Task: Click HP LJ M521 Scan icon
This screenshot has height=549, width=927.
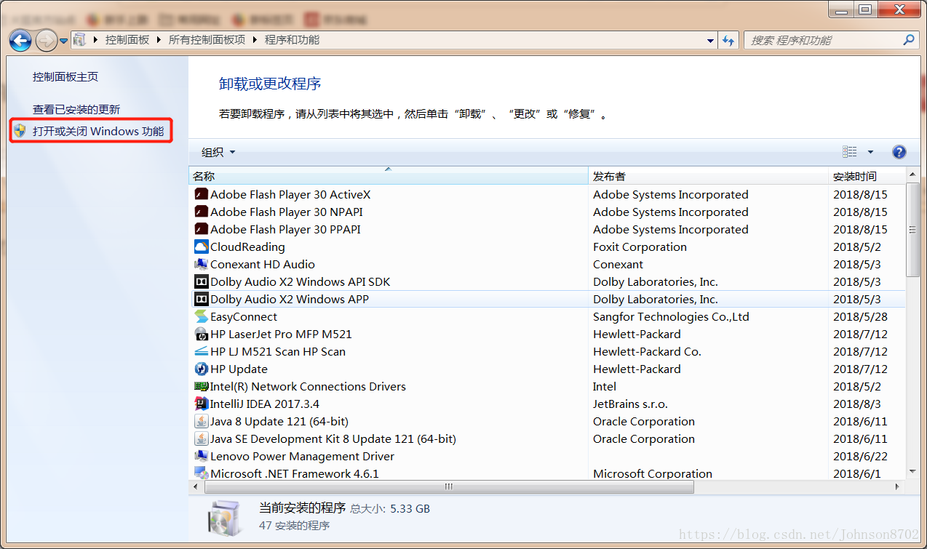Action: 202,351
